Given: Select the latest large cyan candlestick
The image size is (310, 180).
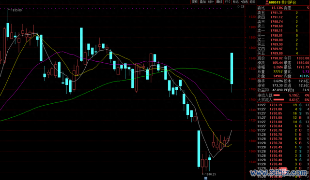Looking at the screenshot, I should coord(232,69).
